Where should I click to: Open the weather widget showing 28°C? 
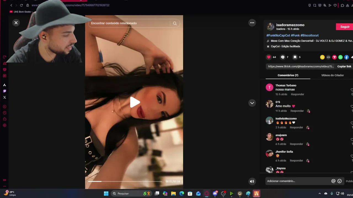(x=9, y=193)
